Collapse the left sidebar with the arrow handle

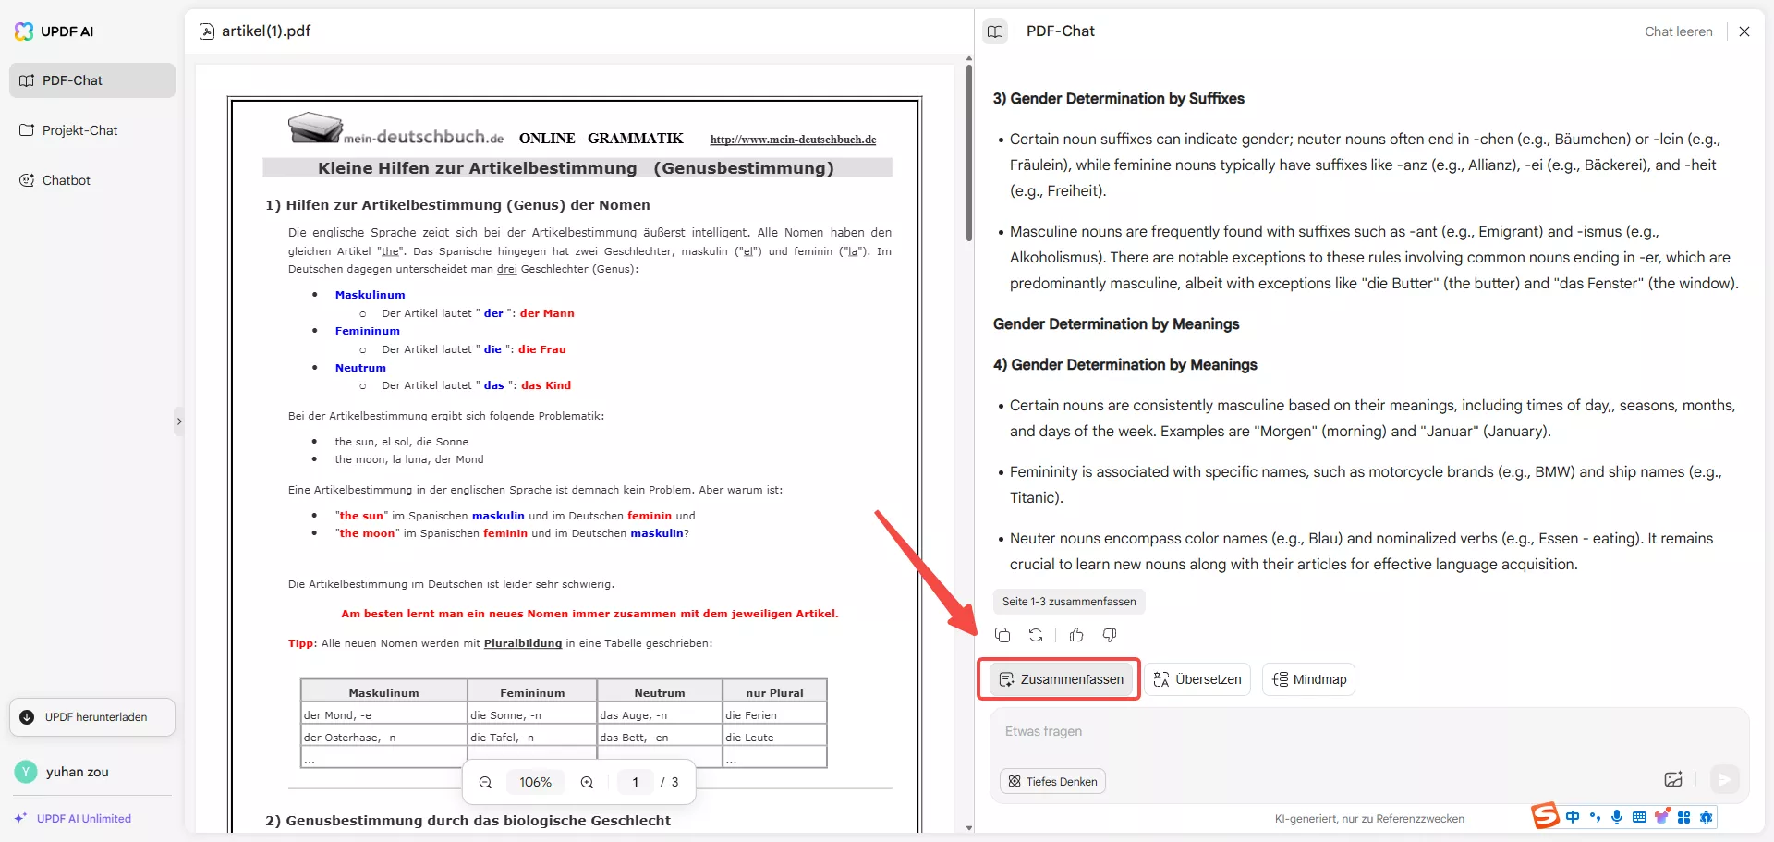click(179, 421)
